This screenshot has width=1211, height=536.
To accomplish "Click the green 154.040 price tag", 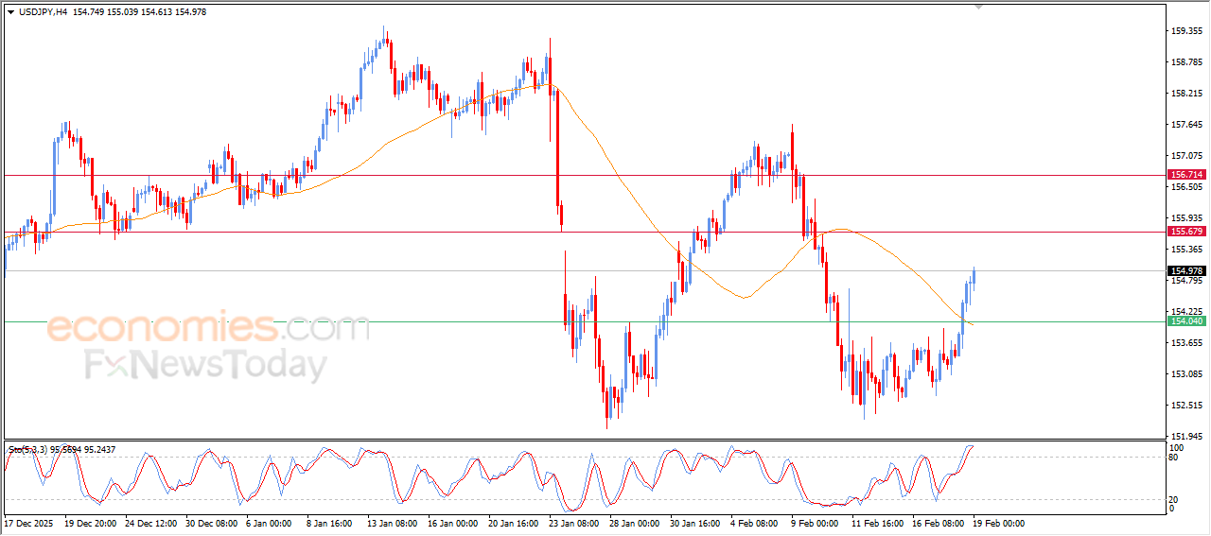I will pos(1185,321).
